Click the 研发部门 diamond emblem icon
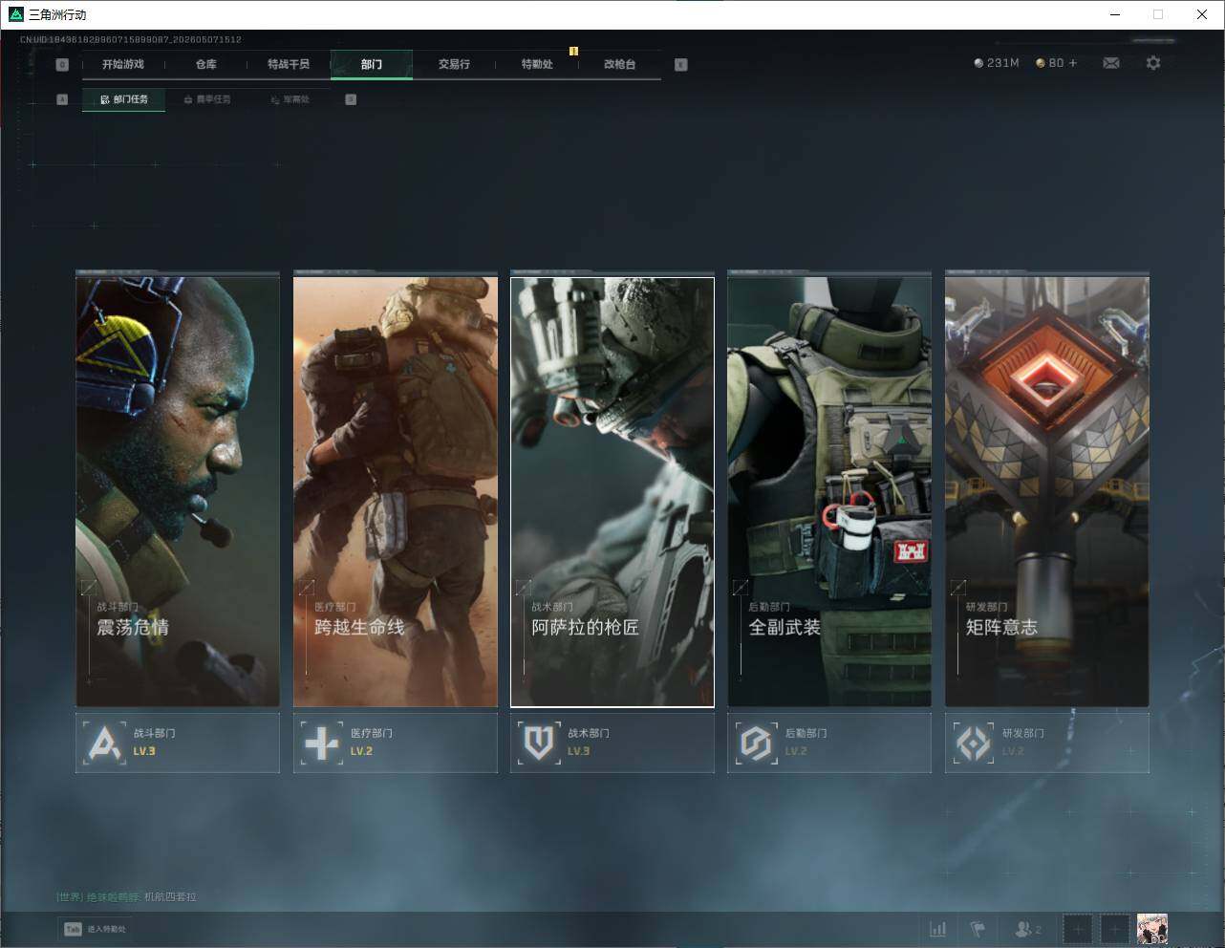This screenshot has width=1225, height=948. click(x=974, y=743)
